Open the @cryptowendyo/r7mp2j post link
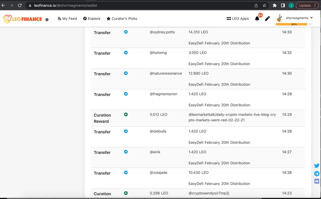321x199 pixels. 209,193
